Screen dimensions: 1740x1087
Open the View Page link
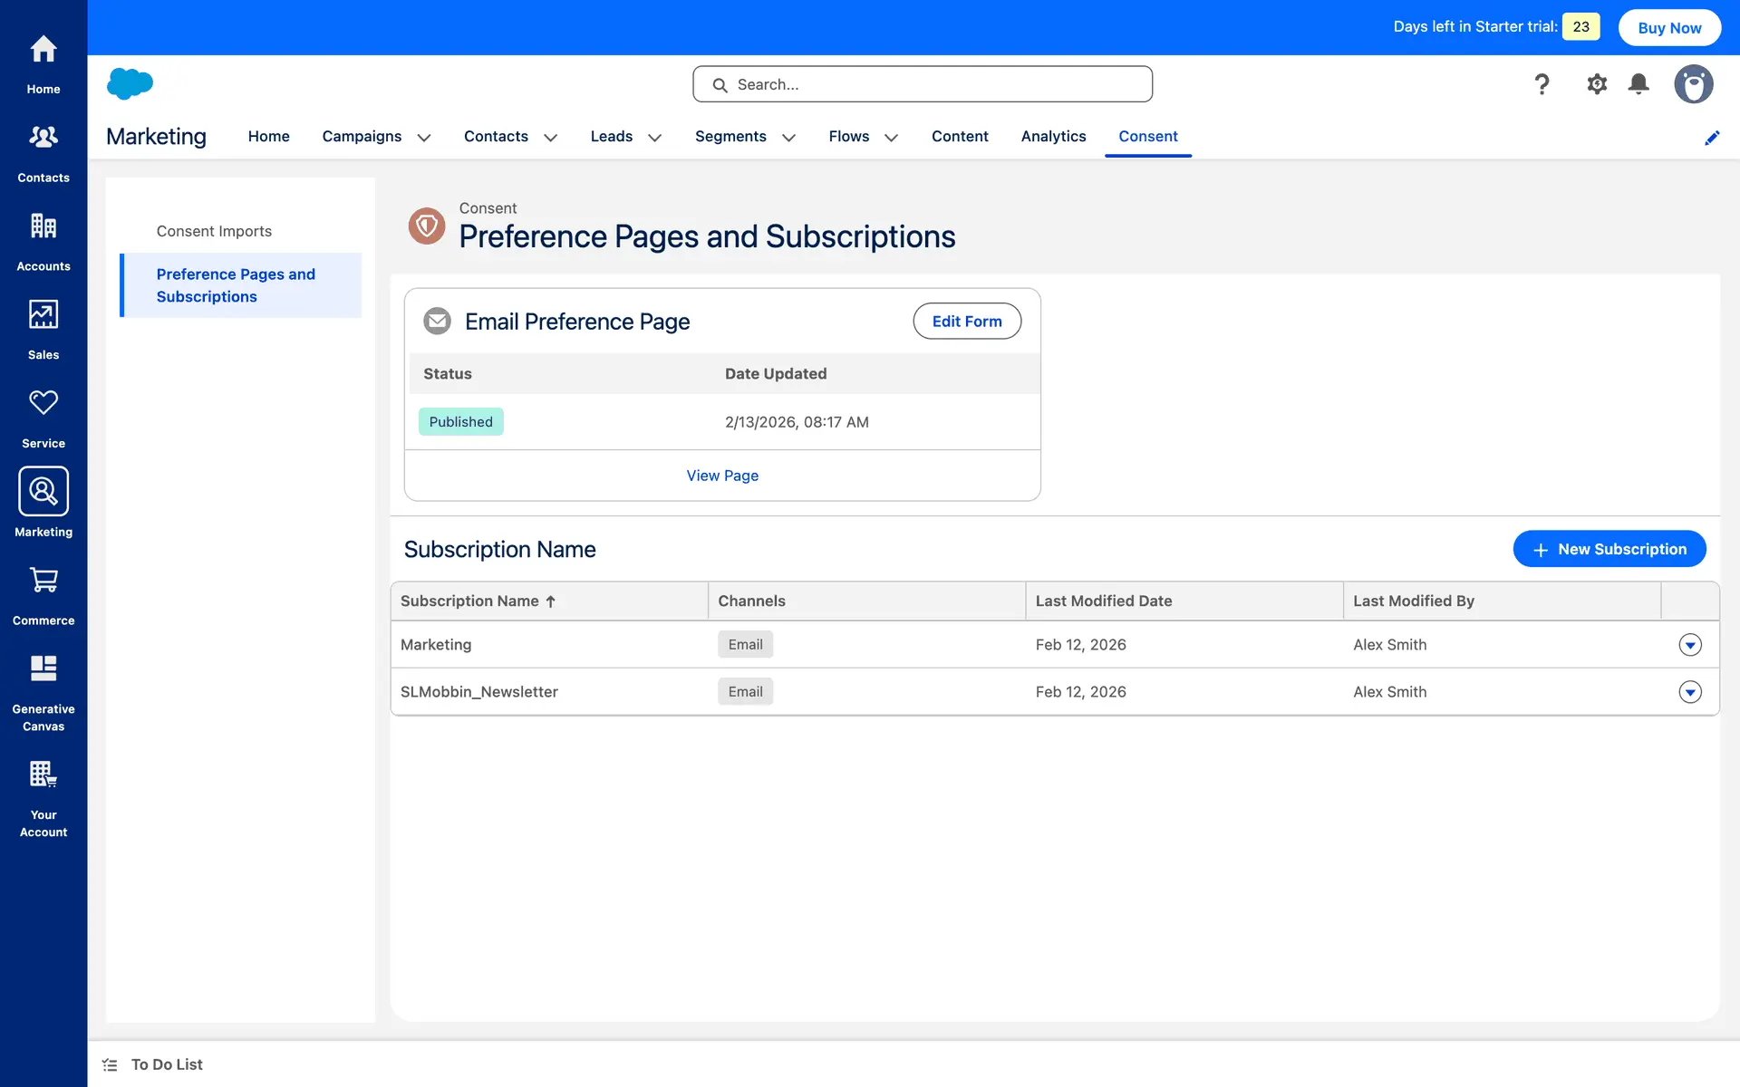coord(722,476)
